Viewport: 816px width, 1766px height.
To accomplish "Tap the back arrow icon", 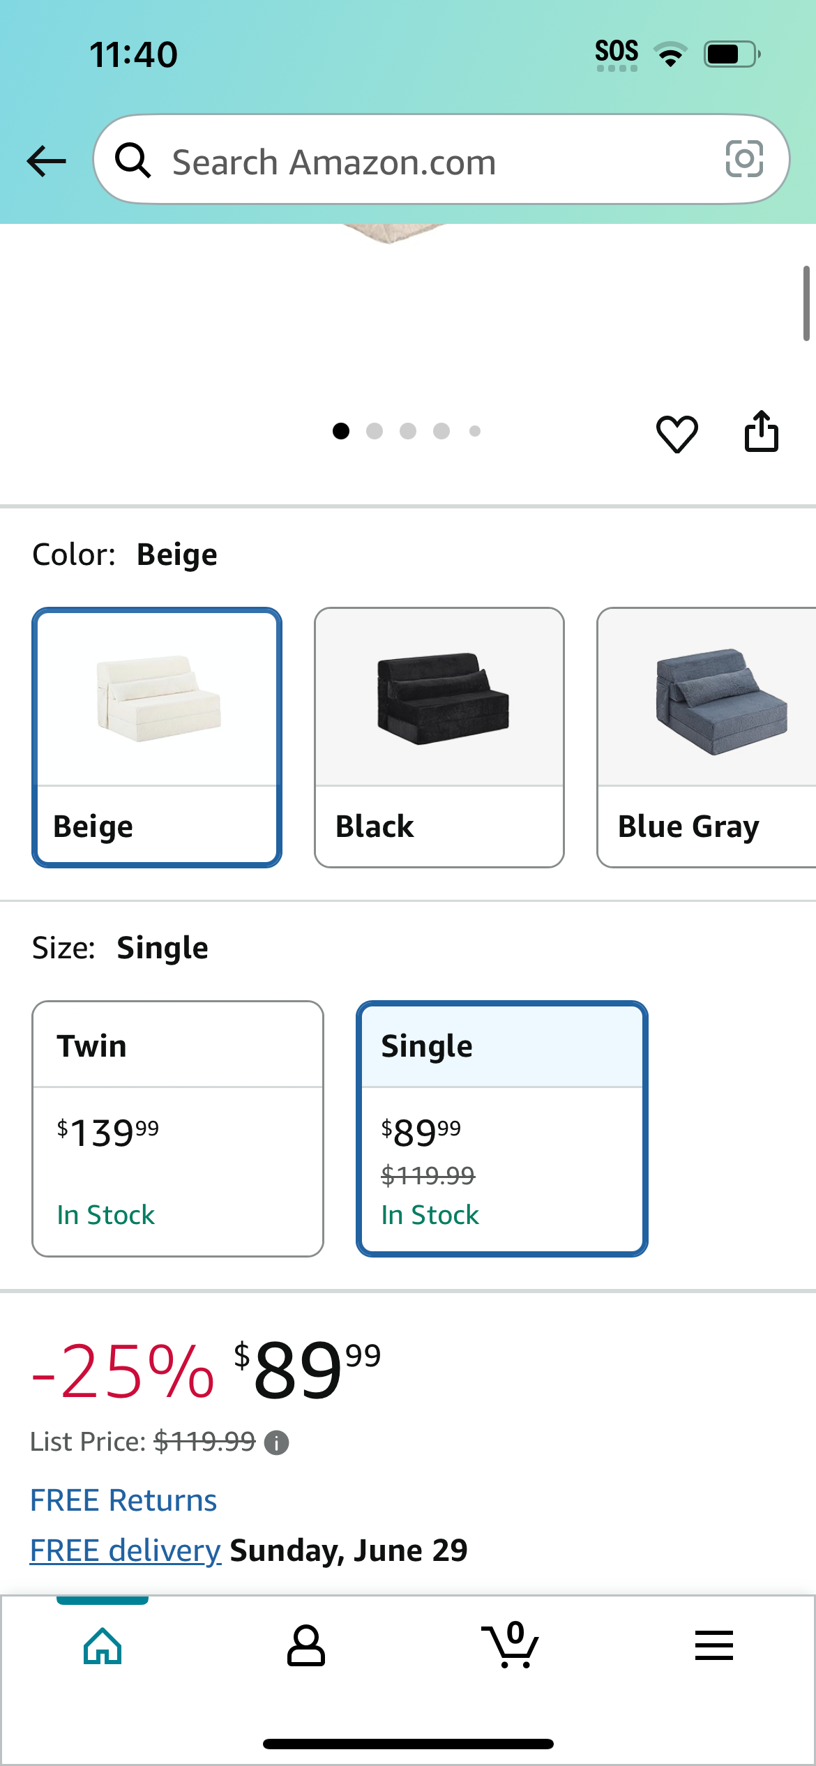I will click(46, 161).
